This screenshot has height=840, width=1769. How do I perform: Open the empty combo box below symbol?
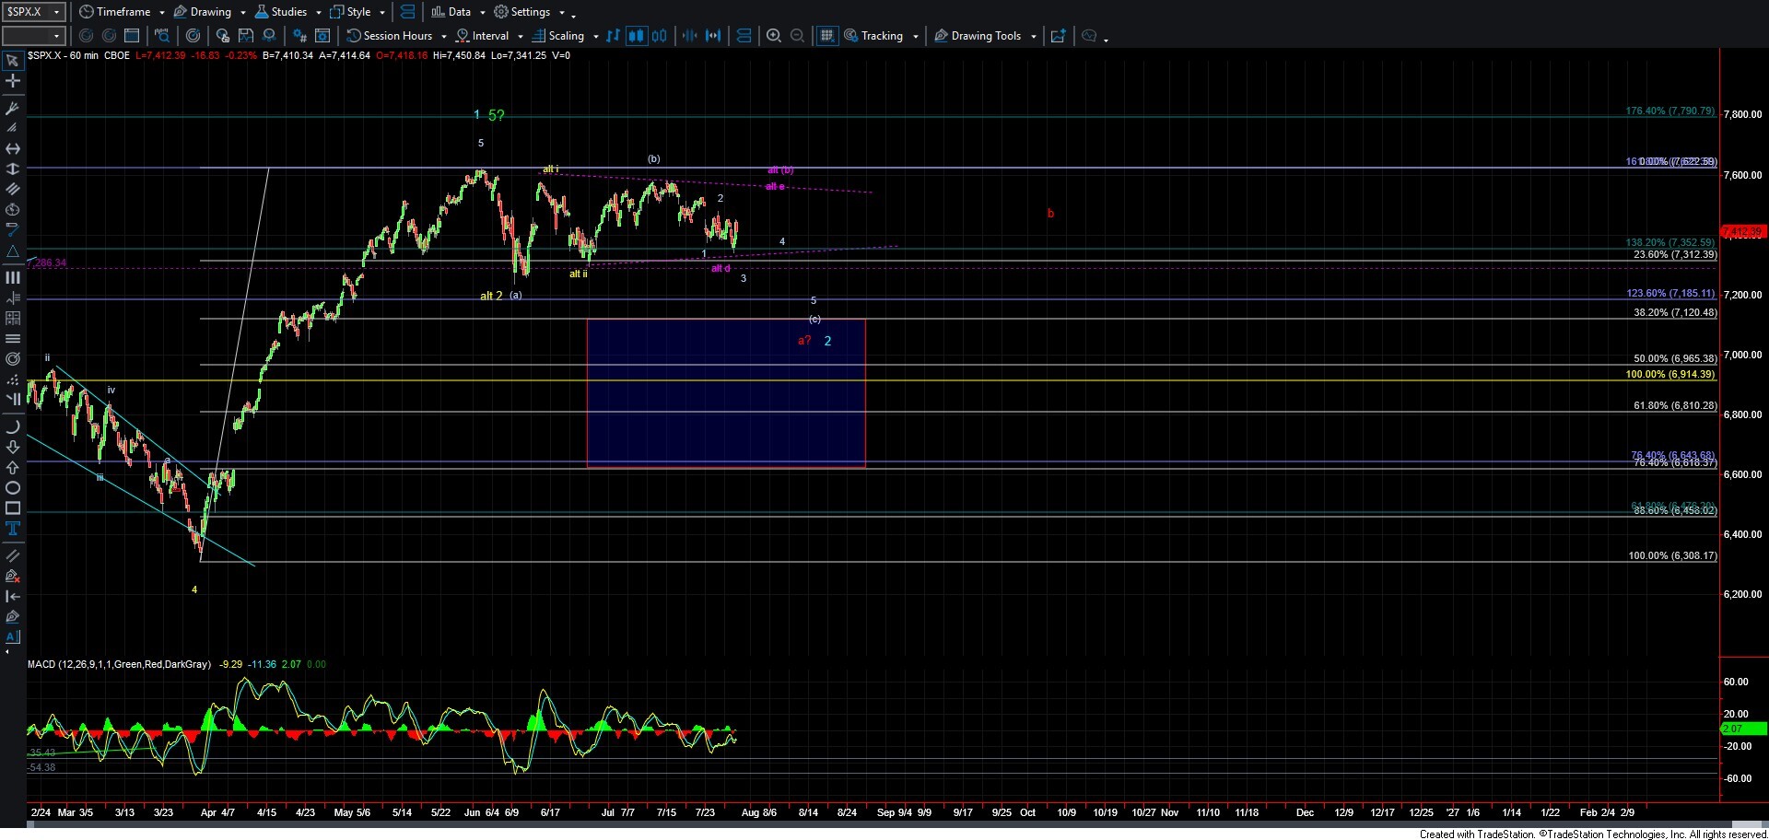pos(33,36)
